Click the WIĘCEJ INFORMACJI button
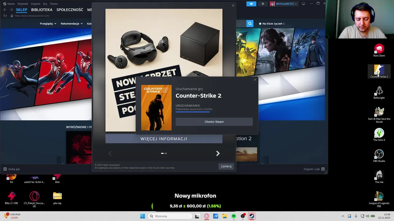Screen dimensions: 394x221 [164, 139]
